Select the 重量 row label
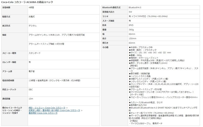 (x=104, y=30)
